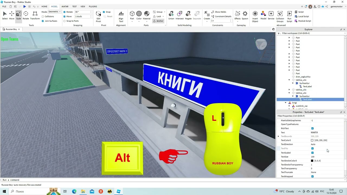Open the Align Tool
This screenshot has width=347, height=195.
pyautogui.click(x=121, y=16)
